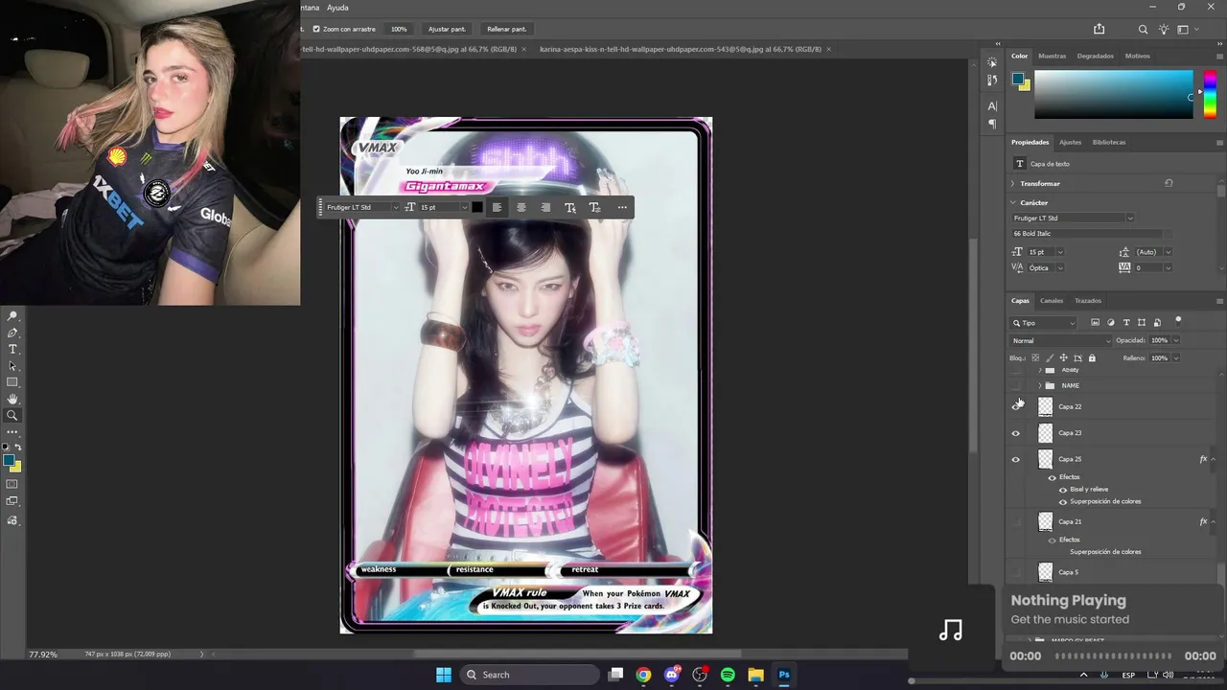The image size is (1227, 690).
Task: Click the 100% zoom button
Action: click(x=399, y=29)
